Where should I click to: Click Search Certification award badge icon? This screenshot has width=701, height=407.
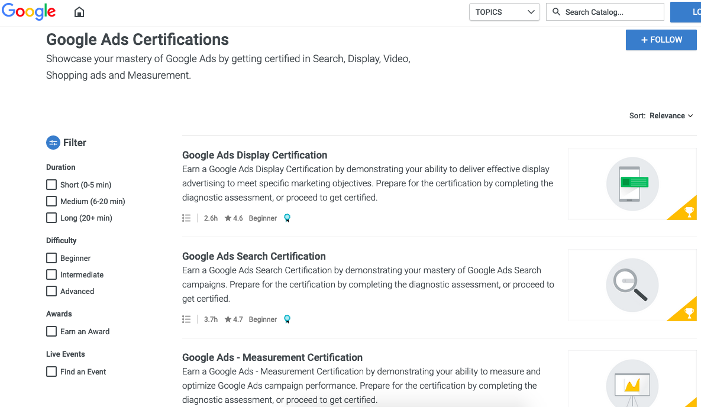(x=287, y=319)
